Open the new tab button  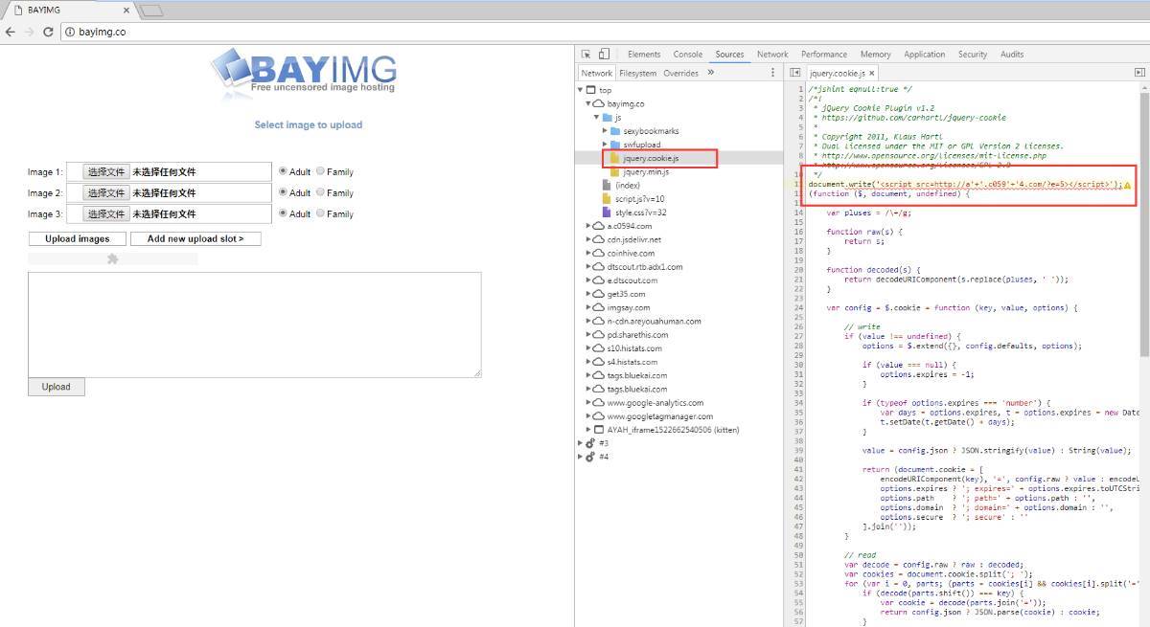pos(151,11)
